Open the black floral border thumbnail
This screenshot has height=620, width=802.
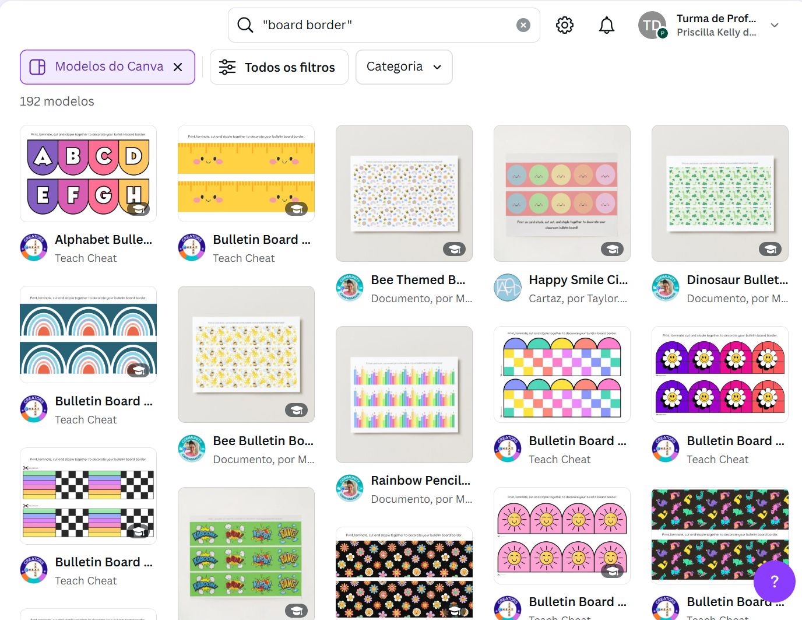pos(404,574)
